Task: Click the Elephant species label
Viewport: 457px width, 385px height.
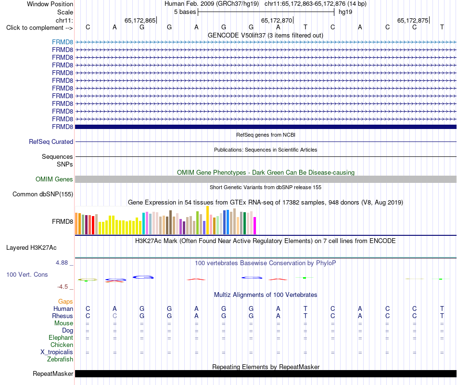Action: pos(61,338)
